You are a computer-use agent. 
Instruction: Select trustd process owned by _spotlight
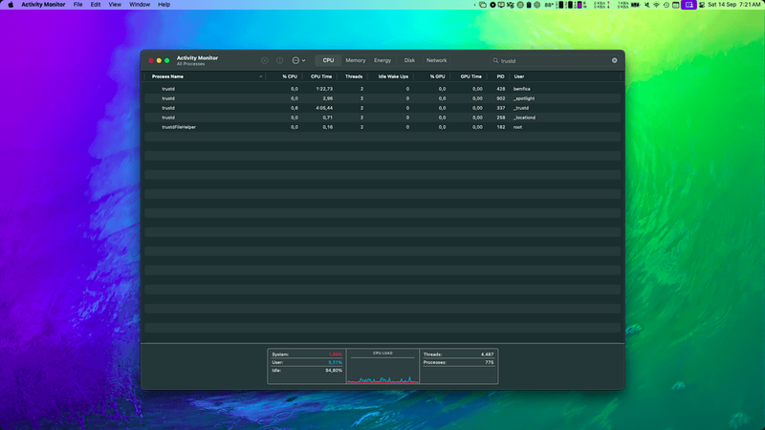(x=382, y=98)
